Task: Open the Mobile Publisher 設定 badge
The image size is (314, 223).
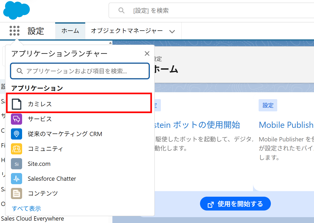Action: pyautogui.click(x=268, y=105)
